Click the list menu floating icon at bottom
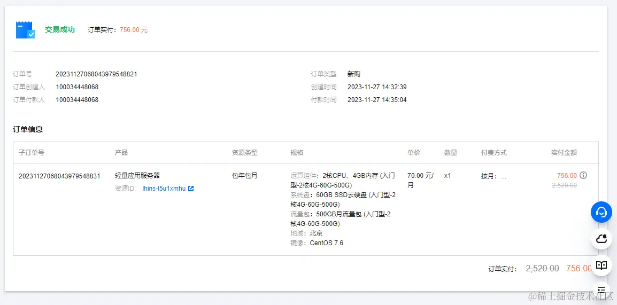 [601, 290]
